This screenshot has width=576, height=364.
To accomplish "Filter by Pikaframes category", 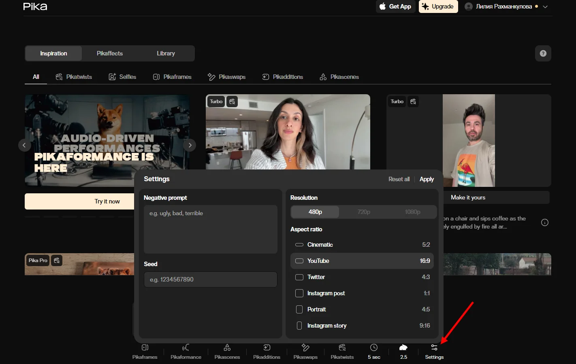I will click(172, 77).
